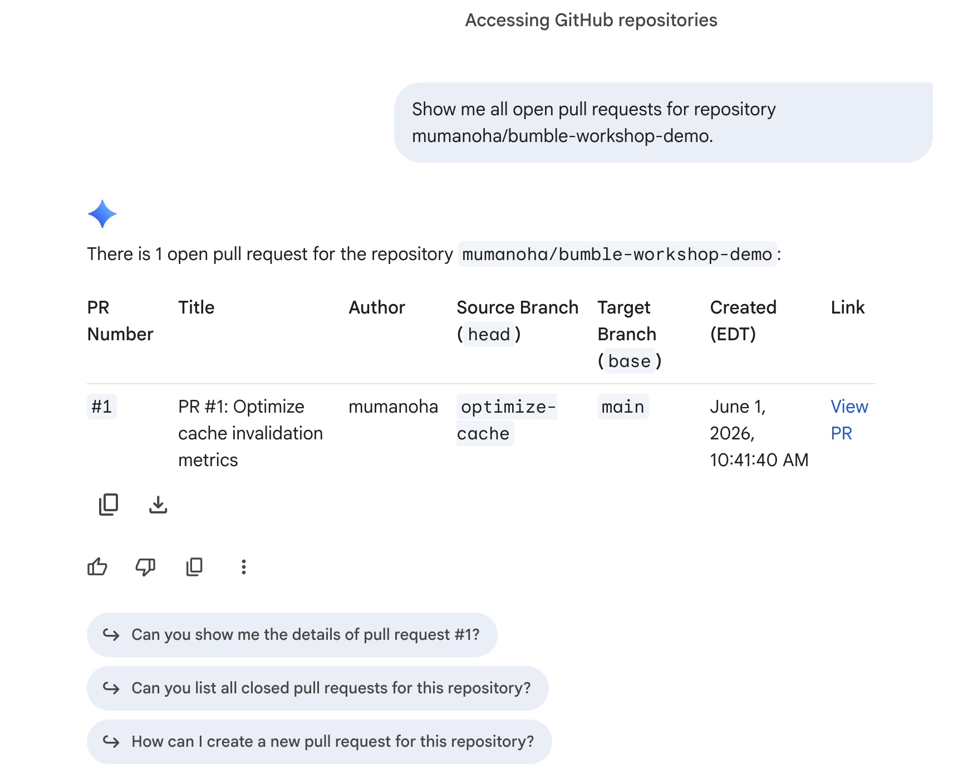Click the #1 PR number cell

point(102,407)
